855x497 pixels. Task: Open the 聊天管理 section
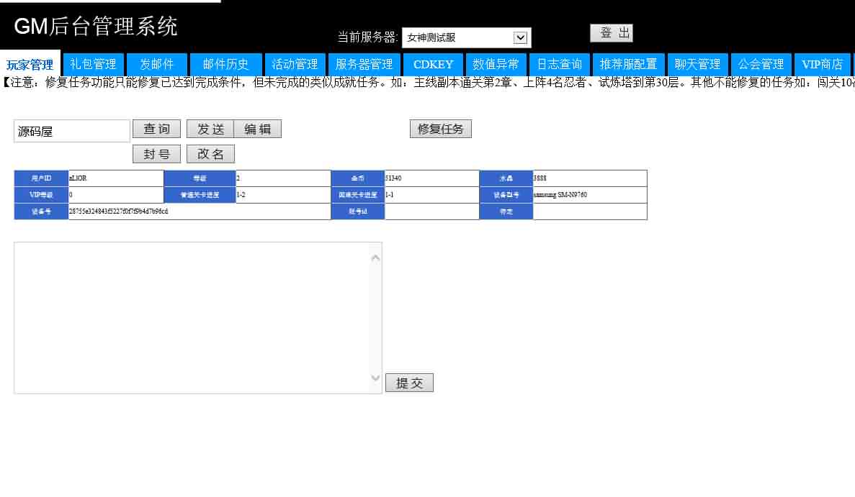coord(697,64)
